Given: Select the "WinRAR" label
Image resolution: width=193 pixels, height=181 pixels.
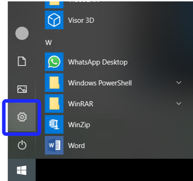Looking at the screenshot, I should point(80,104).
